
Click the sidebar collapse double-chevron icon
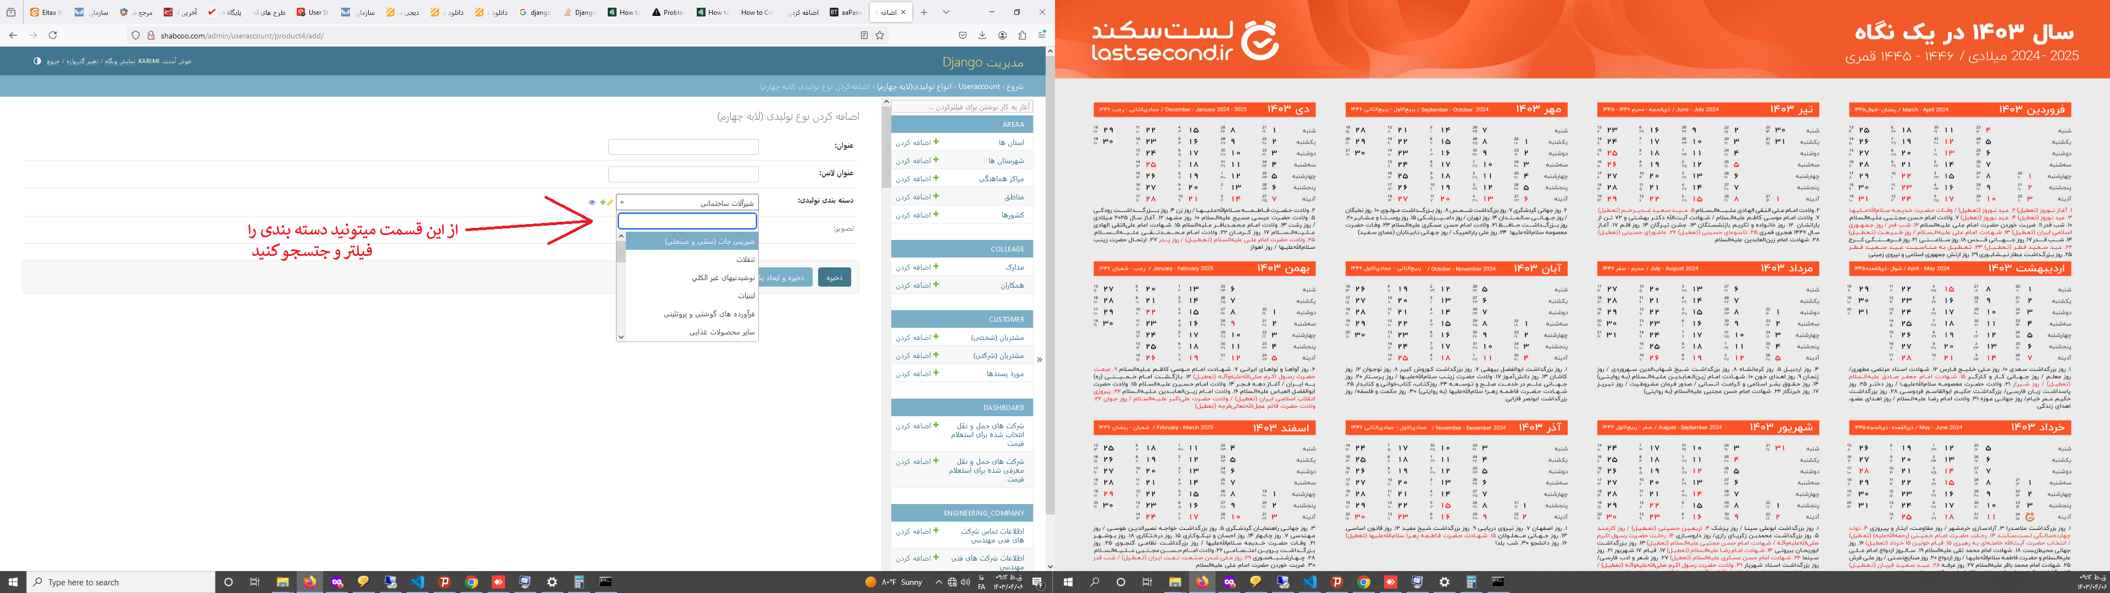point(1039,360)
